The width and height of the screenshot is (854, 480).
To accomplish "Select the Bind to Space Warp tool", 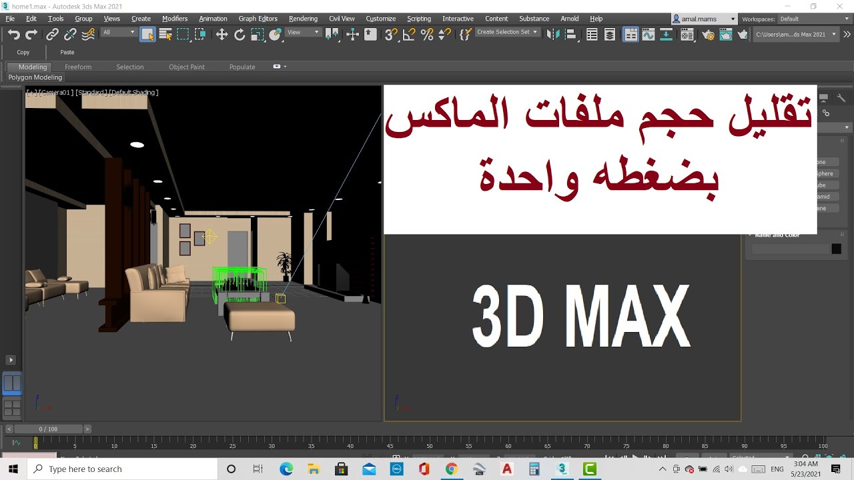I will tap(87, 35).
